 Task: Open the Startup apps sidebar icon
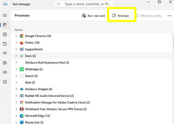(5, 53)
